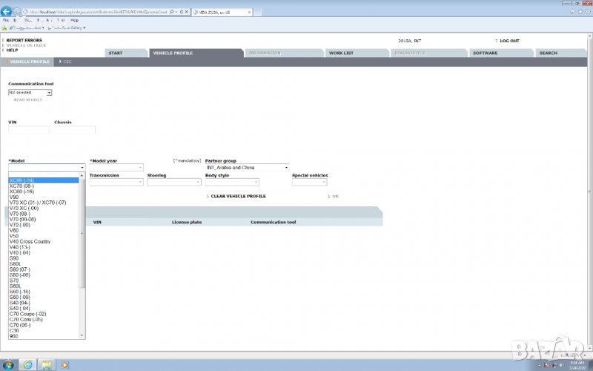The image size is (593, 371).
Task: Select XC70 (08-) from model list
Action: 22,185
